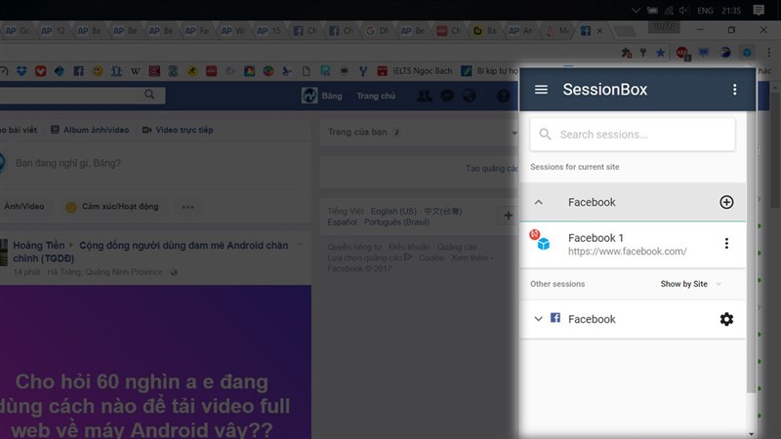
Task: Switch language to Español
Action: [x=343, y=222]
